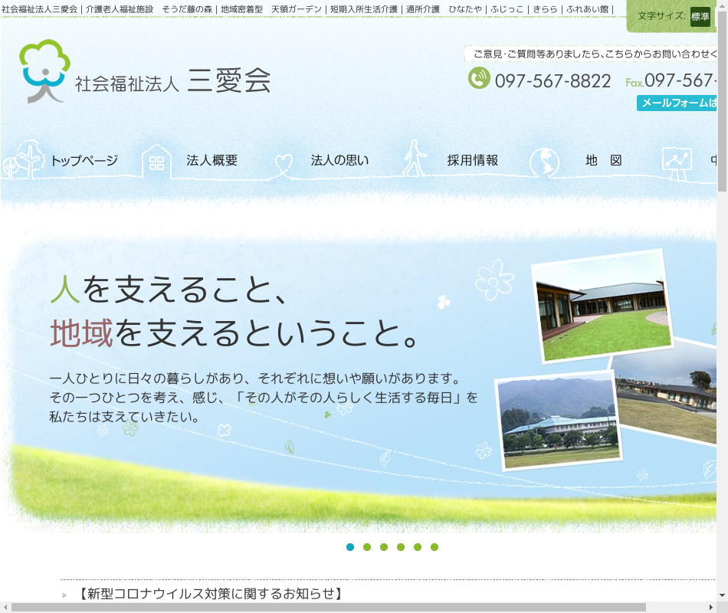Click the heart icon beside 法人の思い
This screenshot has height=613, width=728.
(284, 162)
